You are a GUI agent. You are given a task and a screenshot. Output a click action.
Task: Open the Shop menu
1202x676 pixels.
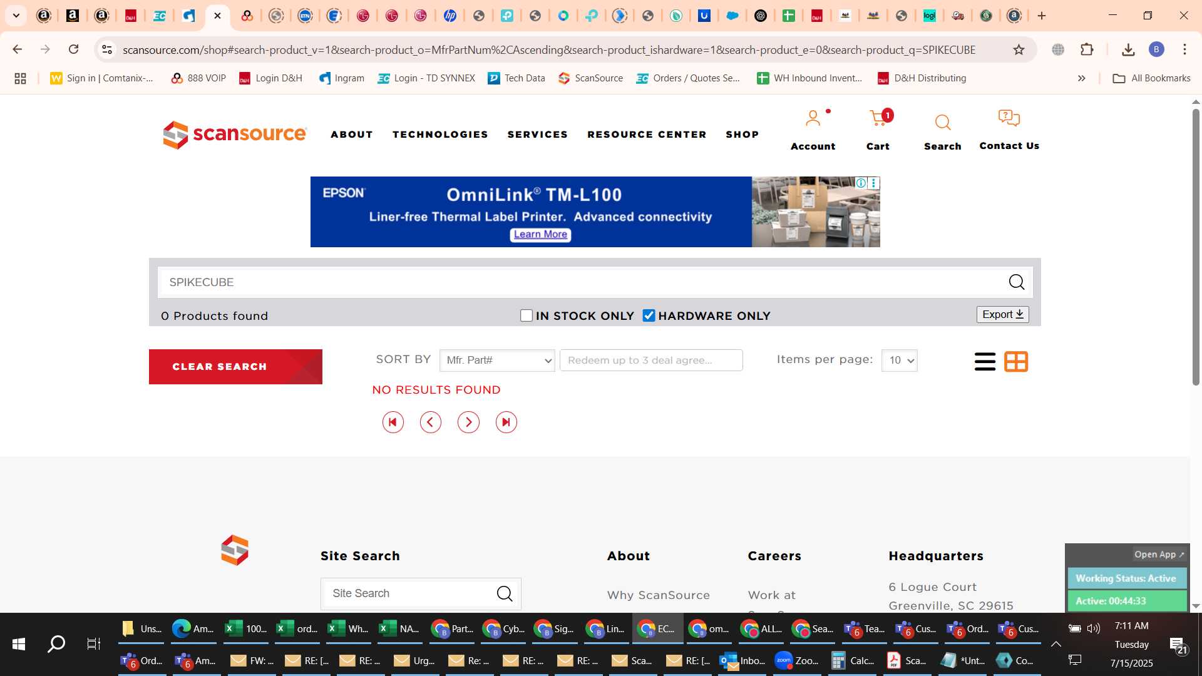pos(742,135)
